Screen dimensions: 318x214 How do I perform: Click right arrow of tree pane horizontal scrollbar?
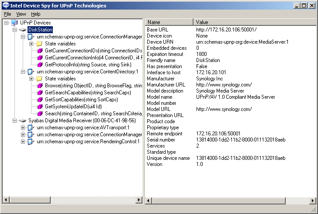coord(139,200)
